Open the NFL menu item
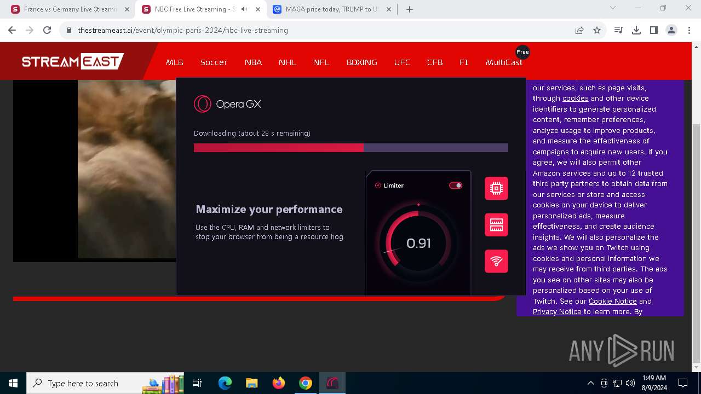 click(x=321, y=62)
